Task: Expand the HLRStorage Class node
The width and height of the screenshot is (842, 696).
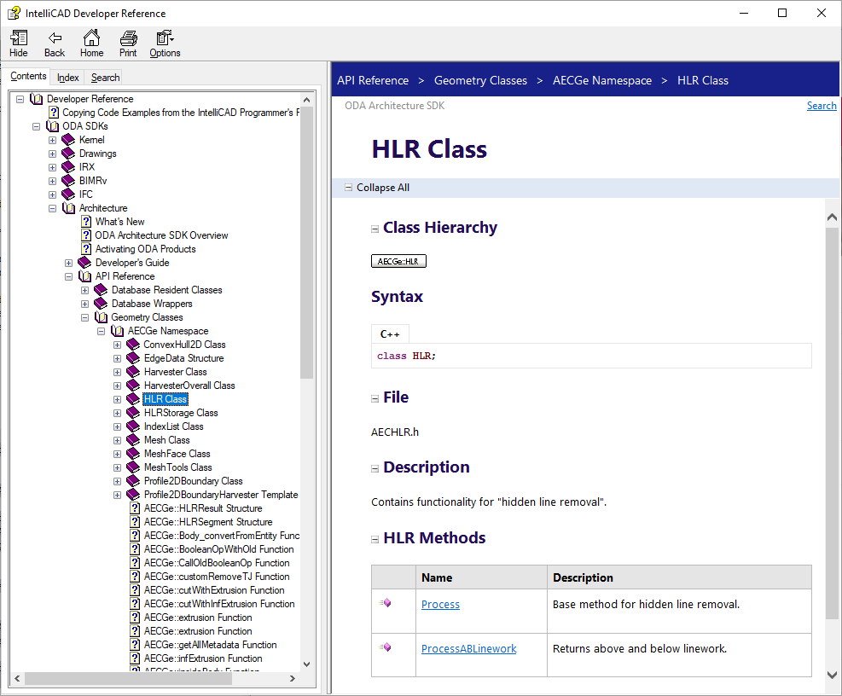Action: pos(117,413)
